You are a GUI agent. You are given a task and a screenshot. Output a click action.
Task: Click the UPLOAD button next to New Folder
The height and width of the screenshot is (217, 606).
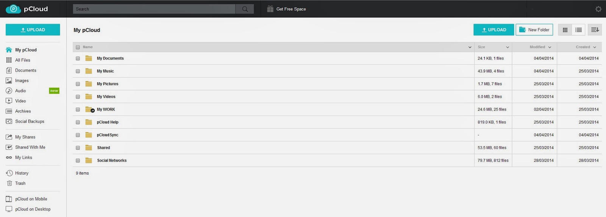494,30
